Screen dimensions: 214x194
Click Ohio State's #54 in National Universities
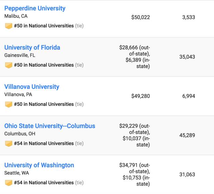(x=44, y=144)
